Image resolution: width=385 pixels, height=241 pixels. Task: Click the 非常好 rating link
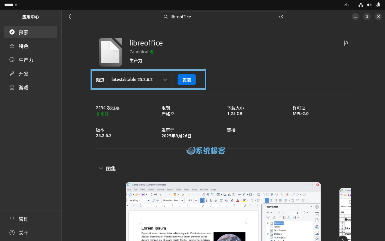[x=102, y=114]
